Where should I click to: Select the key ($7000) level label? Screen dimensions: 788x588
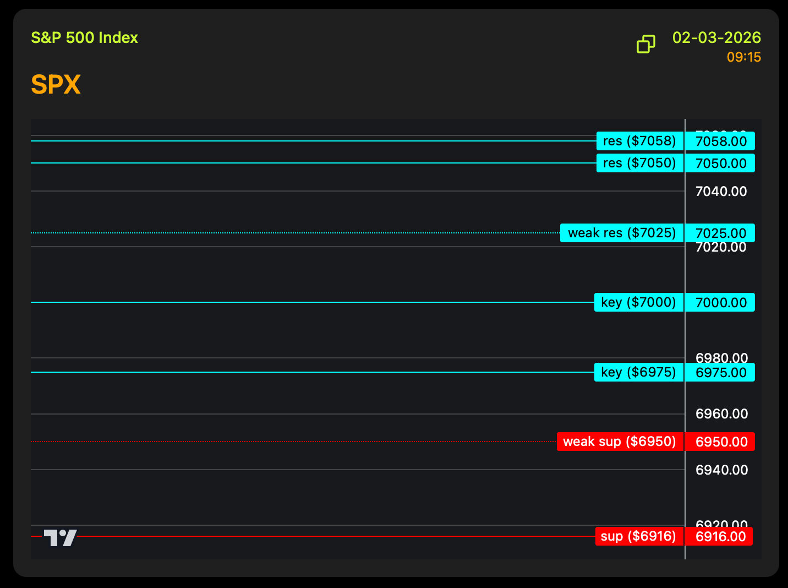(x=638, y=302)
